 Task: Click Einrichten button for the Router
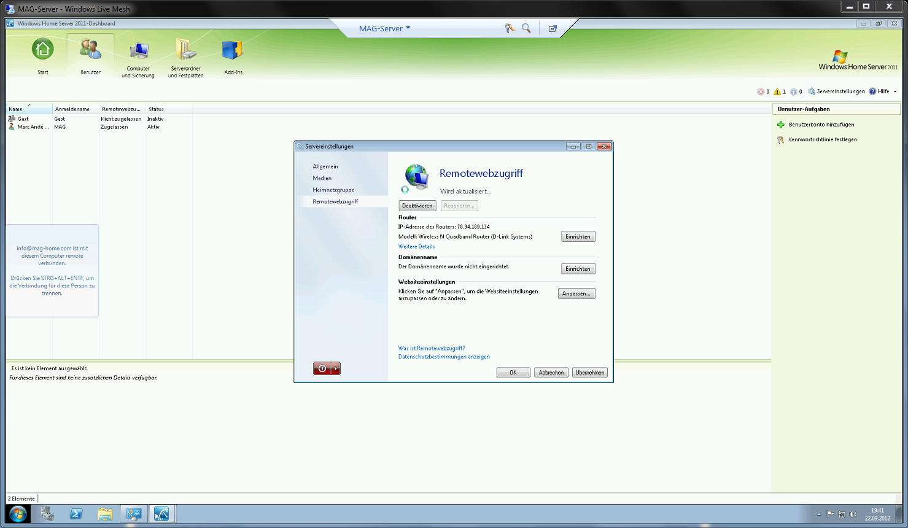click(x=578, y=236)
